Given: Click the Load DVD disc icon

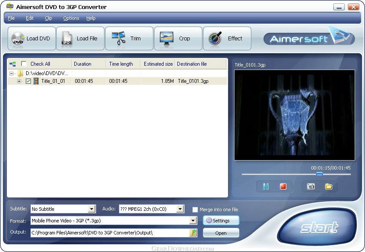Looking at the screenshot, I should coord(18,38).
